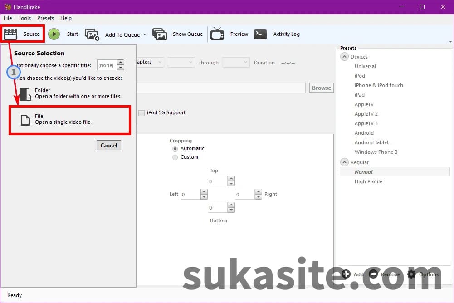
Task: Click into the destination path field
Action: click(x=221, y=88)
